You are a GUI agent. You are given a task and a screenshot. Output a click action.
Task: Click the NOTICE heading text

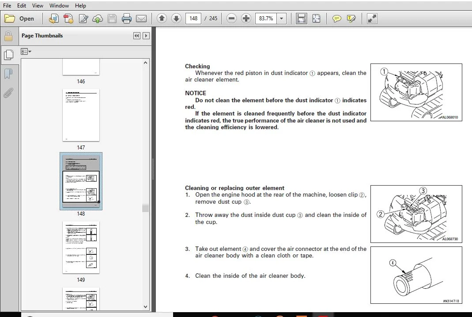coord(196,93)
